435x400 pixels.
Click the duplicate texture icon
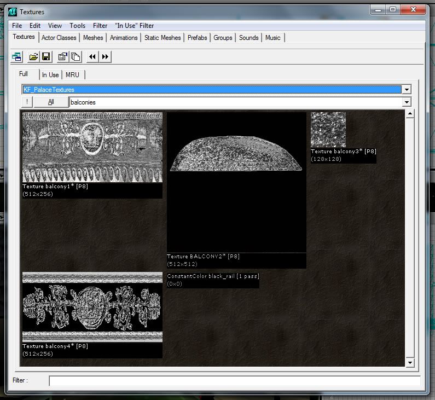click(x=76, y=56)
